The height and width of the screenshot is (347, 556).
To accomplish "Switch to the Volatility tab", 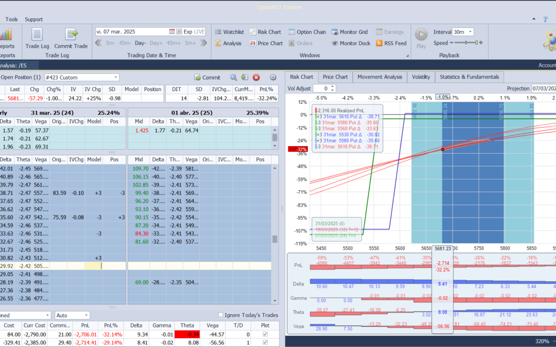I will [x=421, y=77].
